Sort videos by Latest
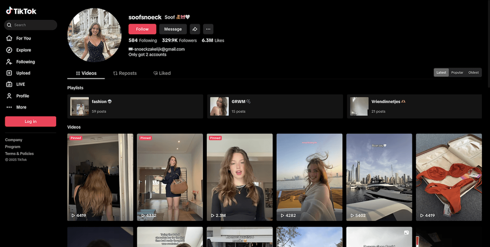 coord(441,73)
